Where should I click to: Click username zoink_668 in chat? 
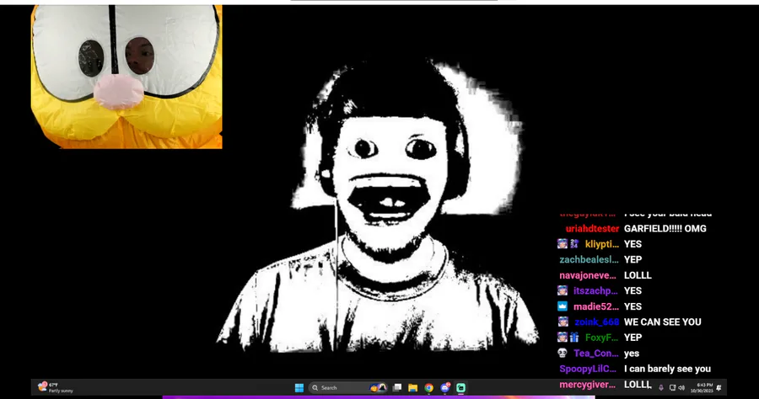(x=596, y=322)
